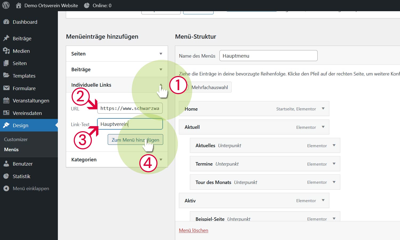Screen dimensions: 400x240
Task: Click the Name des Menüs field
Action: [x=269, y=56]
